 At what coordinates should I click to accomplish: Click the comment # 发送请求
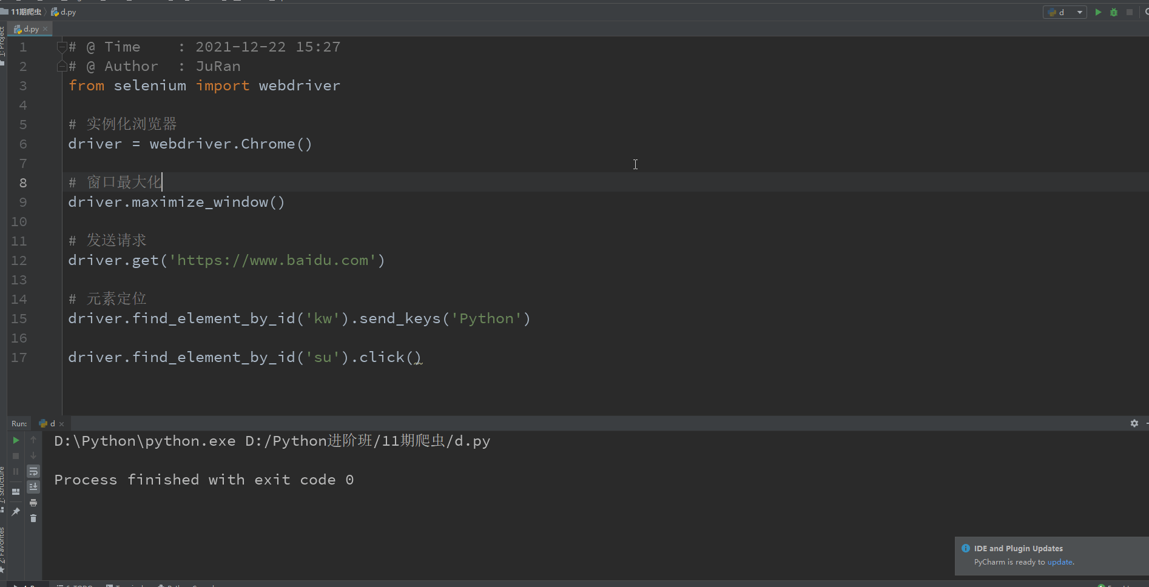tap(107, 241)
